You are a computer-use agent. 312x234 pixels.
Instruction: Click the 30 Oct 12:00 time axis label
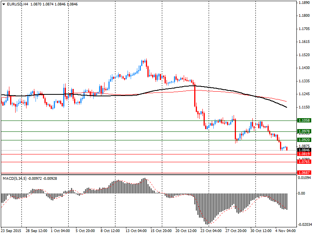pyautogui.click(x=261, y=231)
